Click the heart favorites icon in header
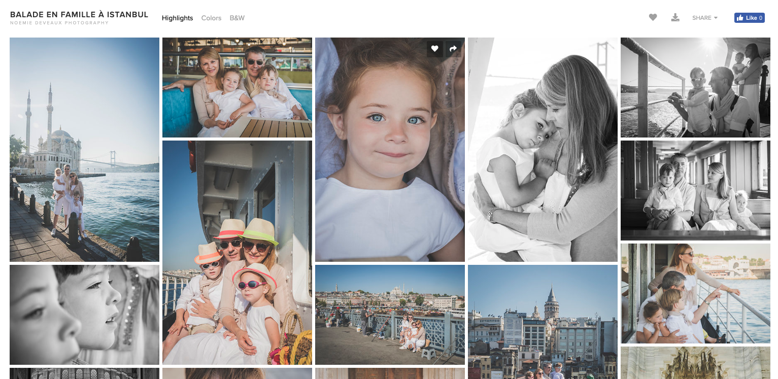Image resolution: width=778 pixels, height=379 pixels. [653, 17]
